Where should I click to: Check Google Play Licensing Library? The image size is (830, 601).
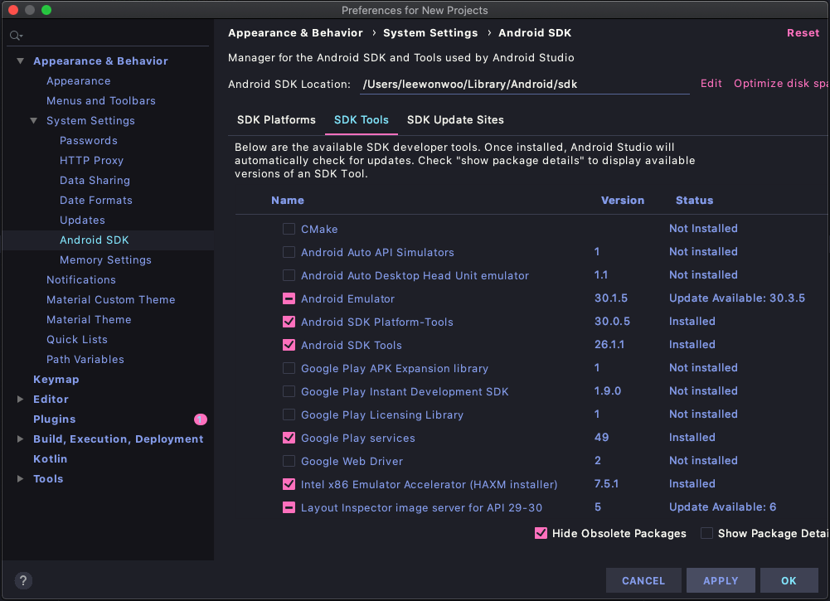289,414
